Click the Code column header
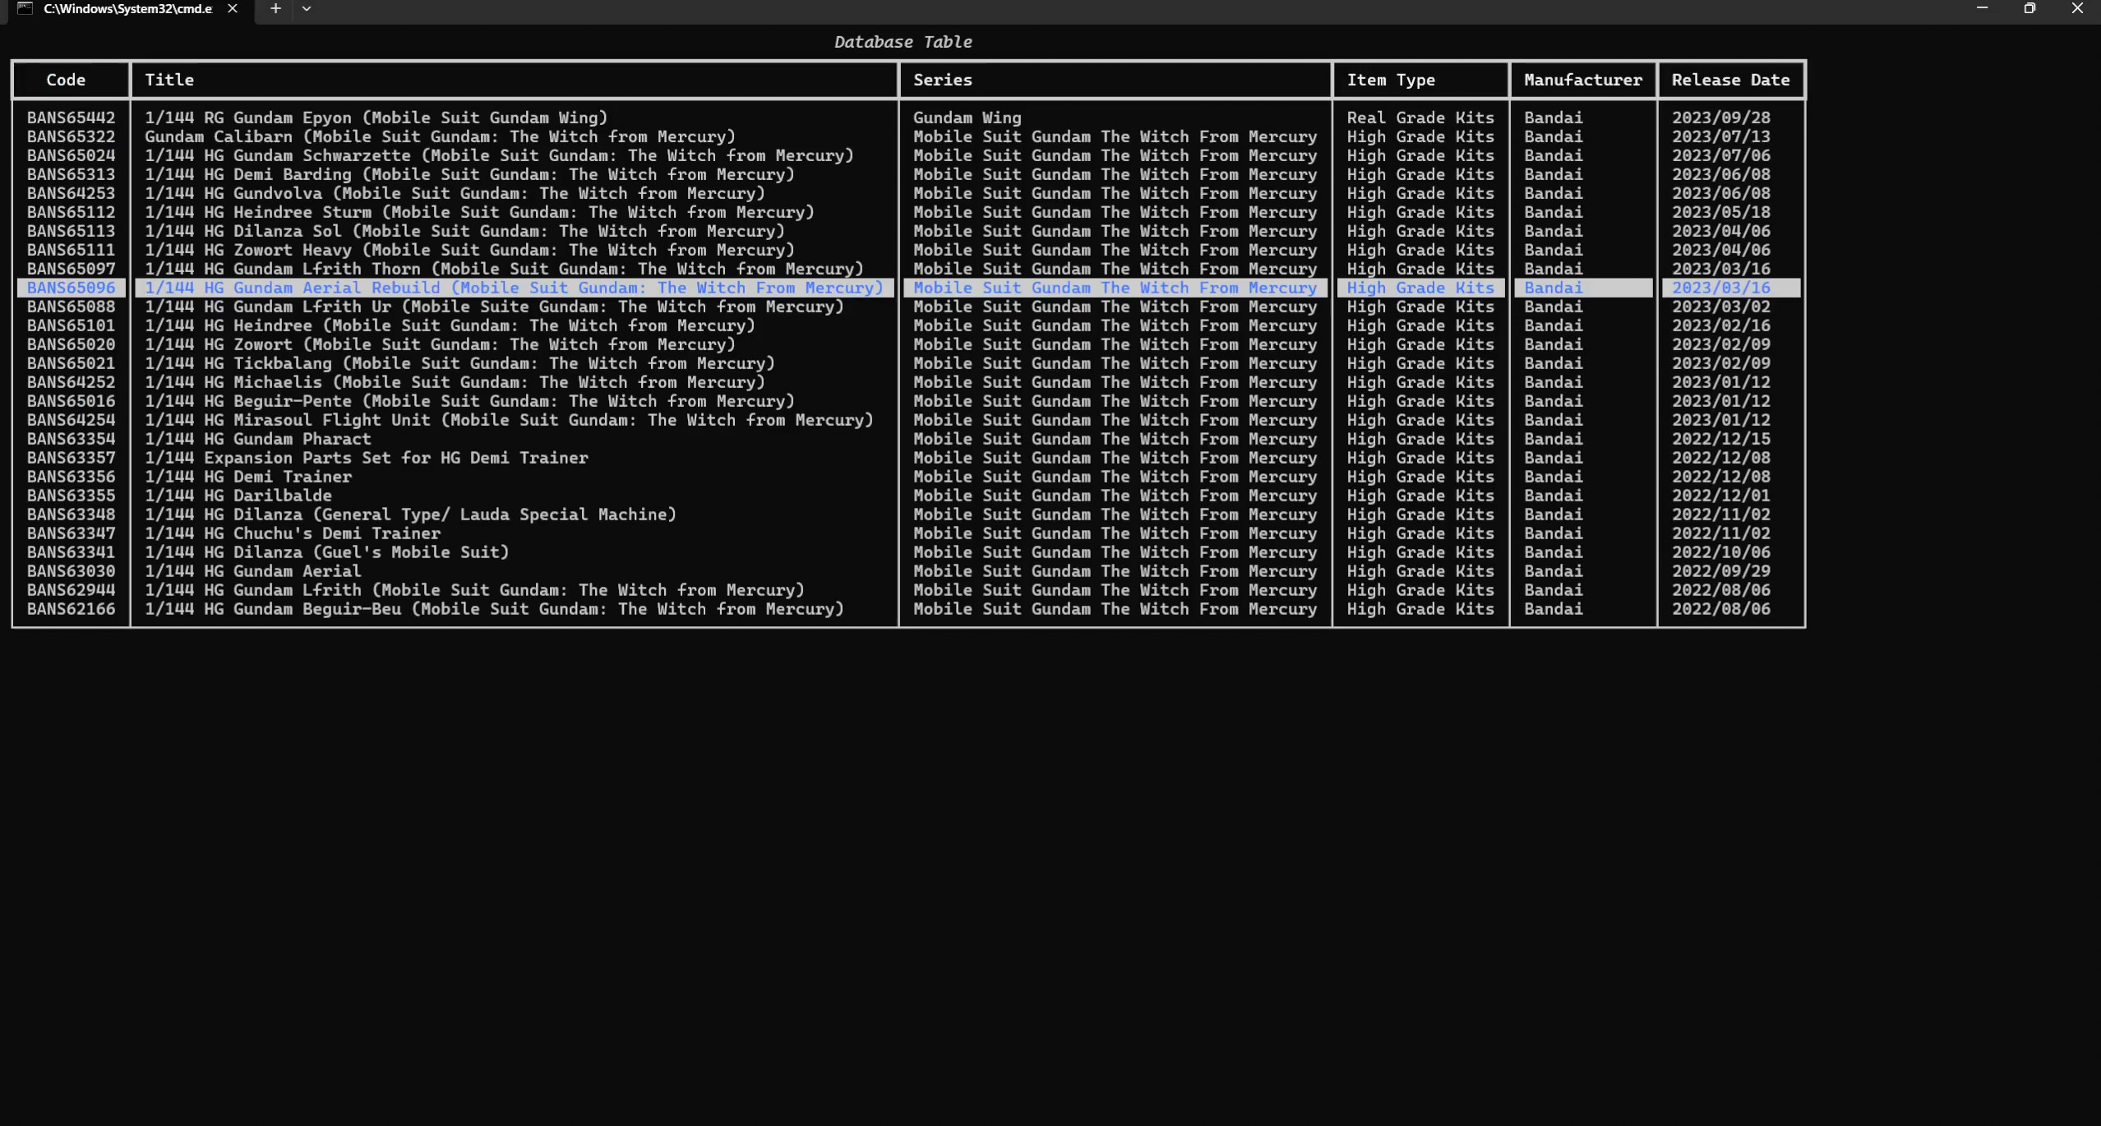This screenshot has height=1126, width=2101. pos(66,80)
